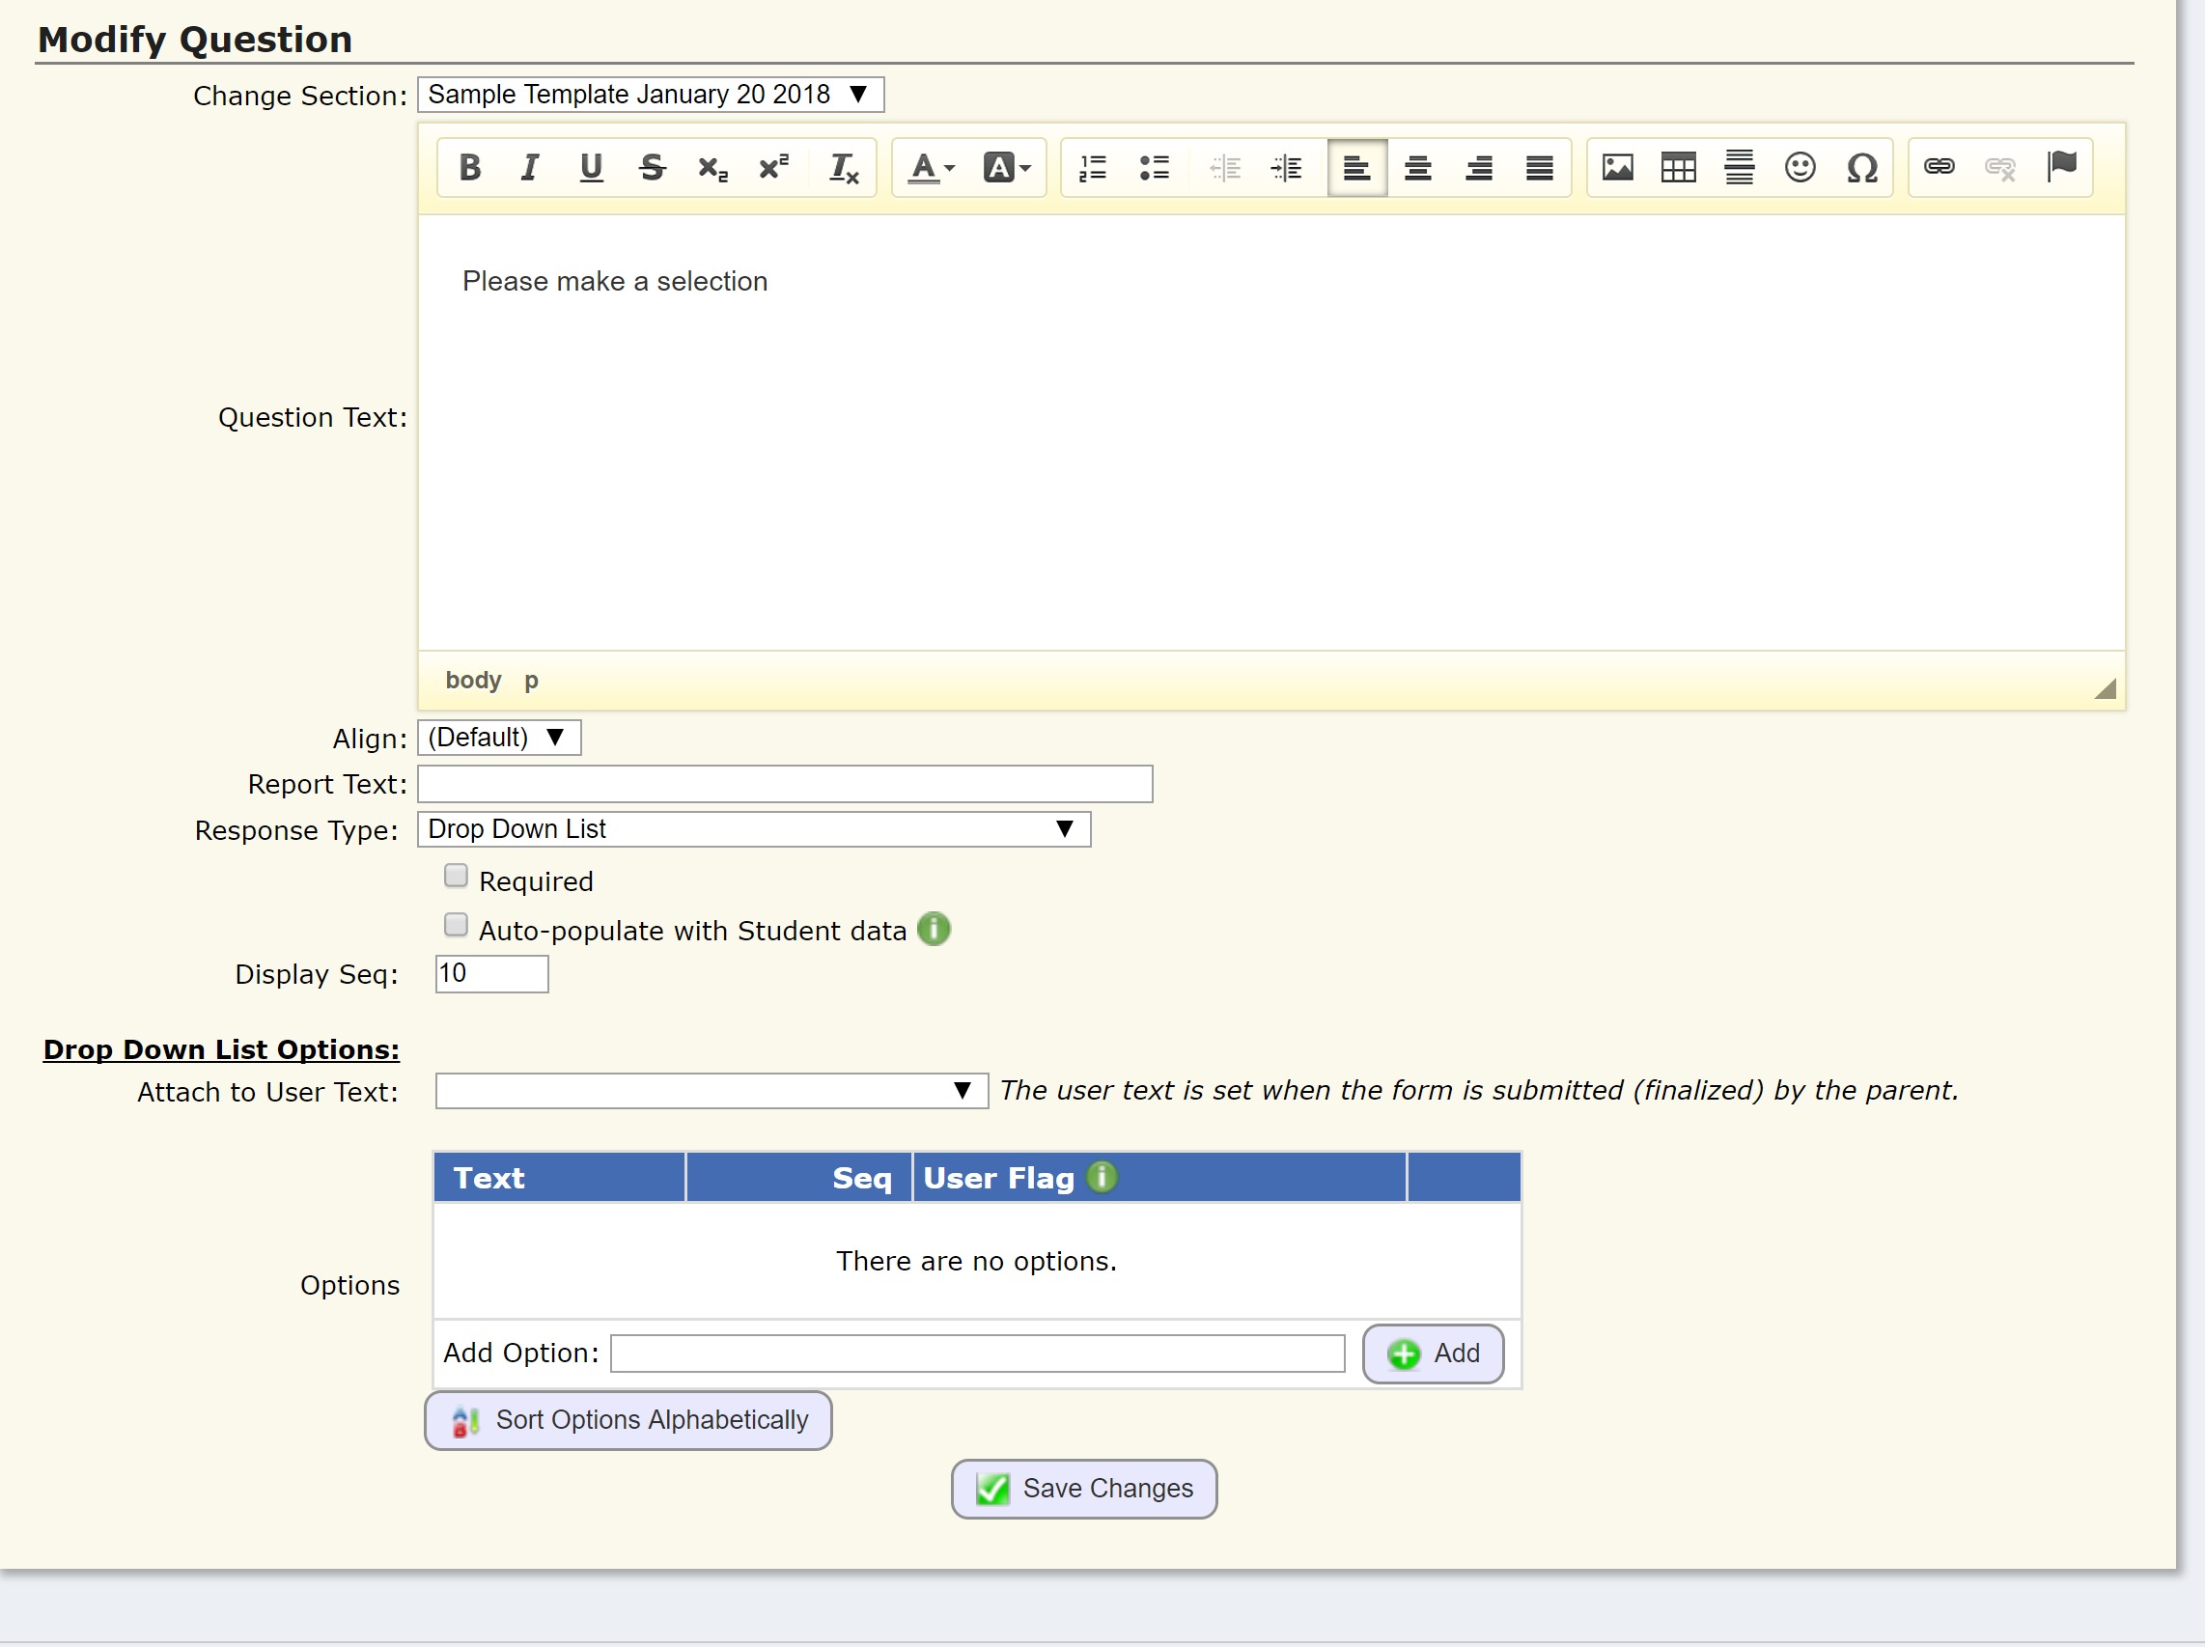The image size is (2205, 1647).
Task: Center align the question text
Action: (1417, 167)
